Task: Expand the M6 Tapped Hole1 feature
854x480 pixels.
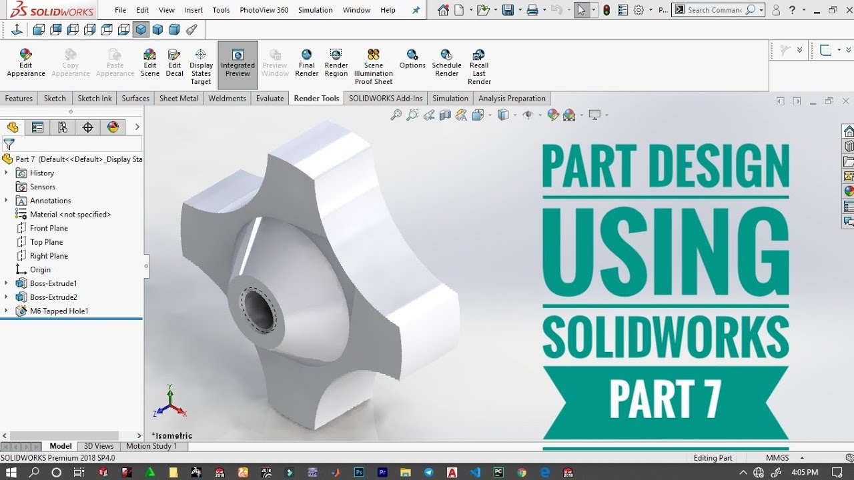Action: [7, 311]
